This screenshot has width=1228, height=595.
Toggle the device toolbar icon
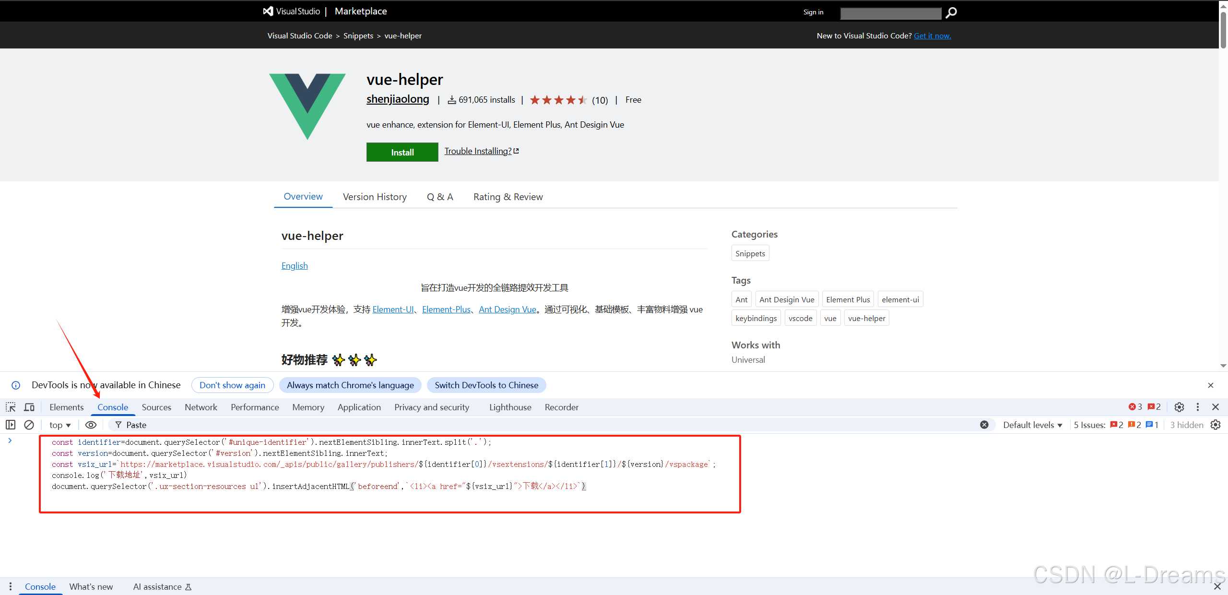[x=29, y=407]
